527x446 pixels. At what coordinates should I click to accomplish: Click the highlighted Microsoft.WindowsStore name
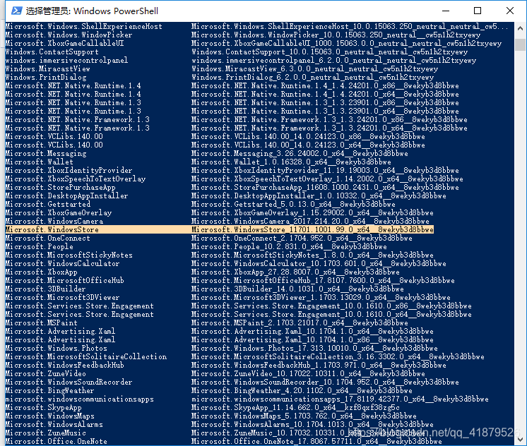point(52,230)
